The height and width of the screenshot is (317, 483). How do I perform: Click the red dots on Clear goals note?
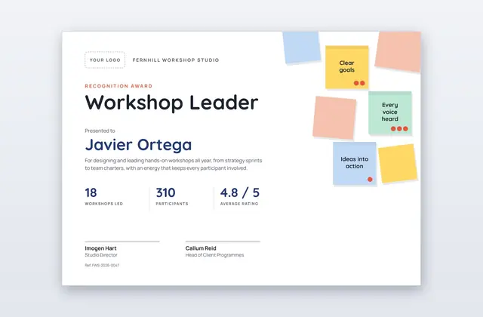click(359, 83)
